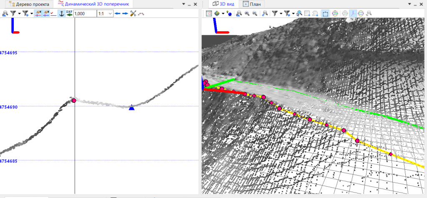Open the 1:1 scale dropdown
Screen dimensions: 427x198
coord(110,14)
